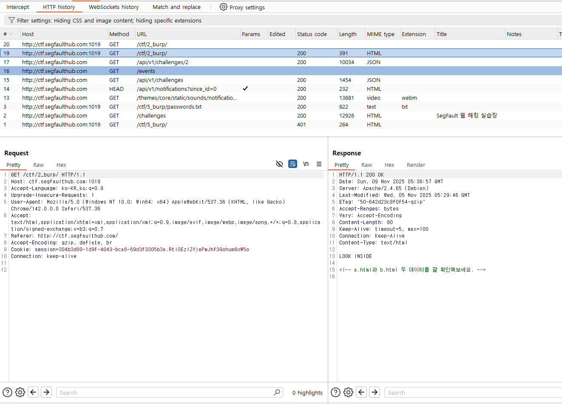Click Request panel help question mark icon
Image resolution: width=562 pixels, height=404 pixels.
click(7, 393)
